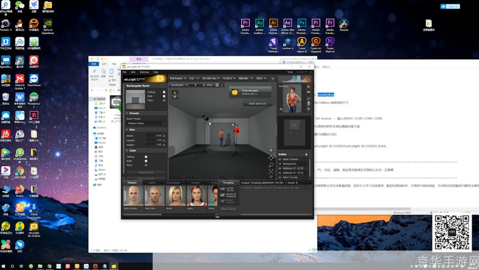The height and width of the screenshot is (270, 479).
Task: Switch to the Lights tab
Action: (x=152, y=183)
